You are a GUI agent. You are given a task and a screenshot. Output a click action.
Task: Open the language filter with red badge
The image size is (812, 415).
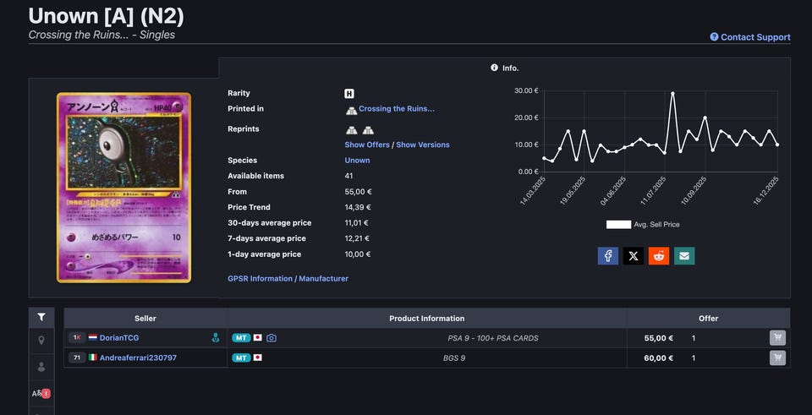click(x=41, y=393)
